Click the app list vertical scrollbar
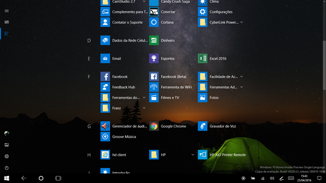Screen dimensions: 326x183 [324, 66]
